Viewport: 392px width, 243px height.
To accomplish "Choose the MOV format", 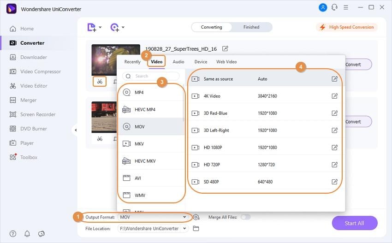I will [151, 127].
